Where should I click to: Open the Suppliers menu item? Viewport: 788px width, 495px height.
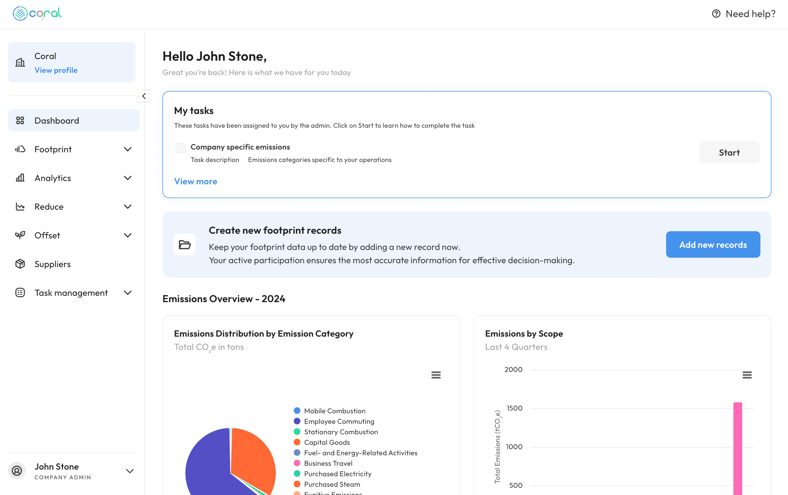pyautogui.click(x=53, y=264)
